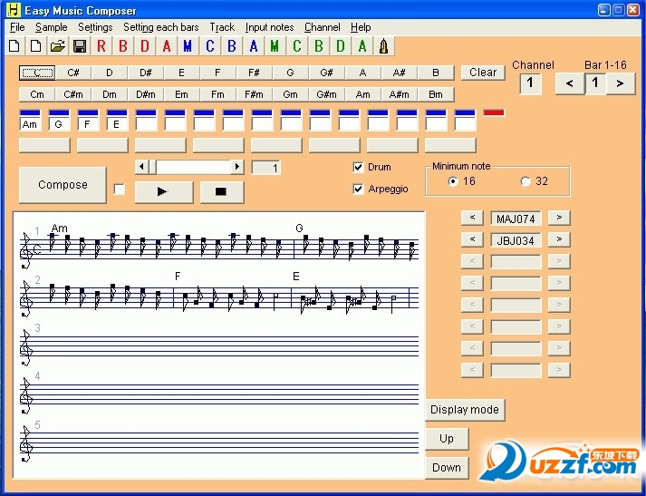This screenshot has height=496, width=646.
Task: Click the blue A toolbar icon
Action: [x=254, y=46]
